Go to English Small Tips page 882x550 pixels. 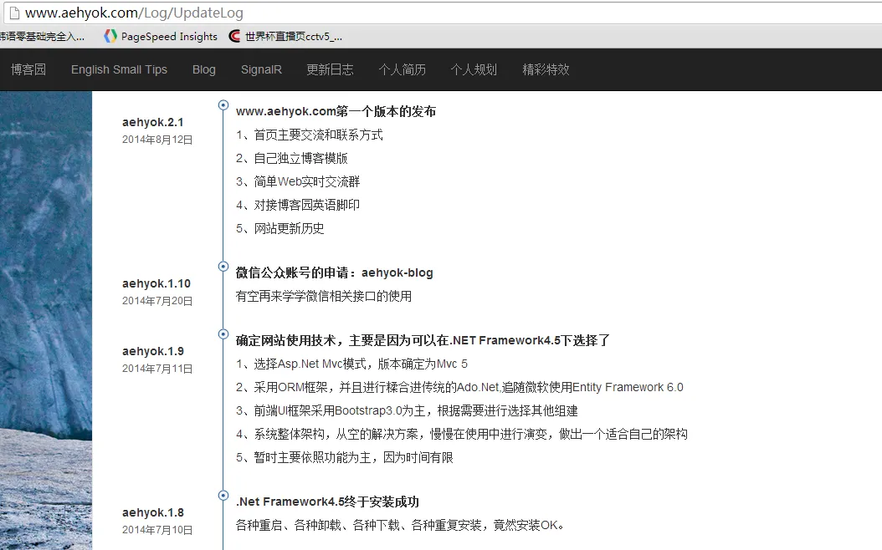click(x=119, y=69)
